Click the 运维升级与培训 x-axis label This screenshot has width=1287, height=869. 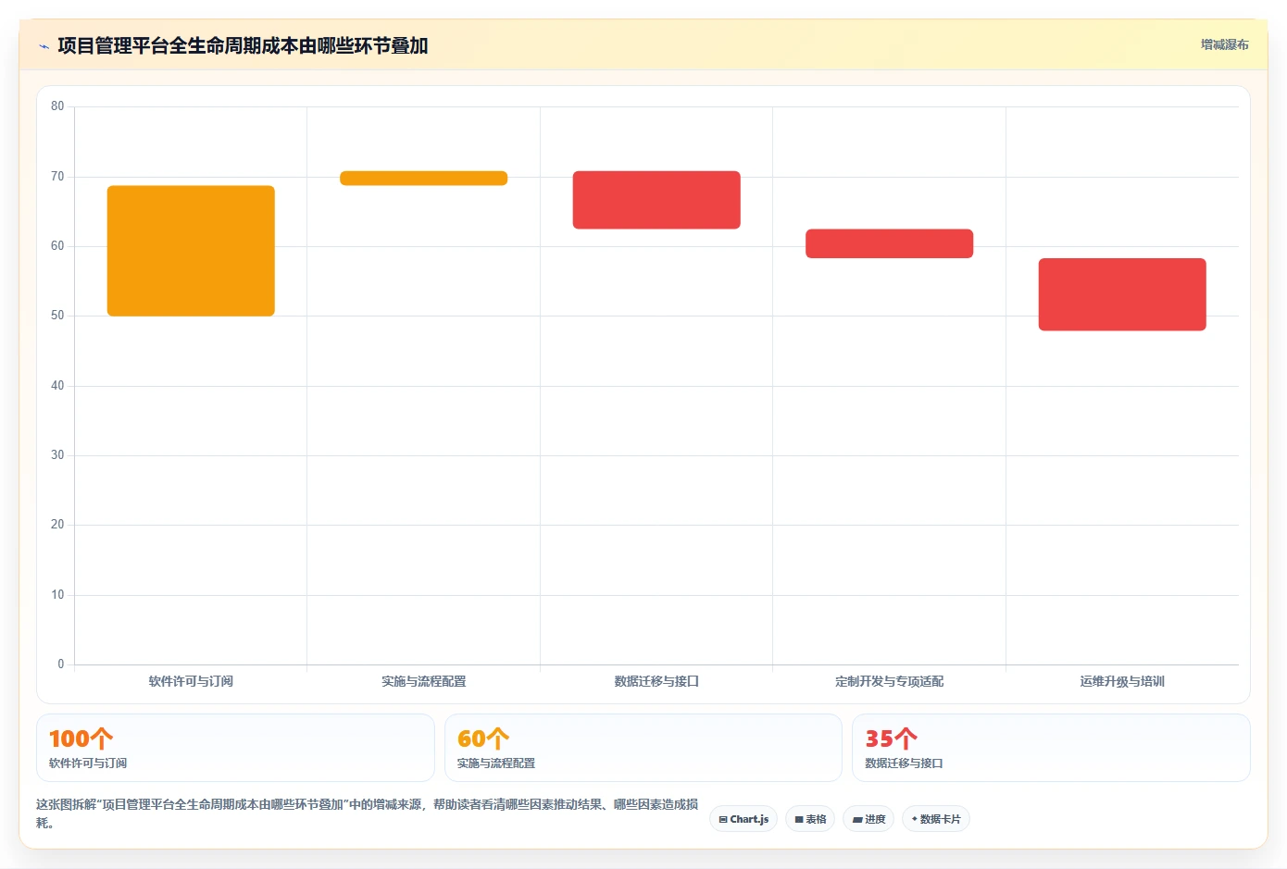(x=1122, y=681)
